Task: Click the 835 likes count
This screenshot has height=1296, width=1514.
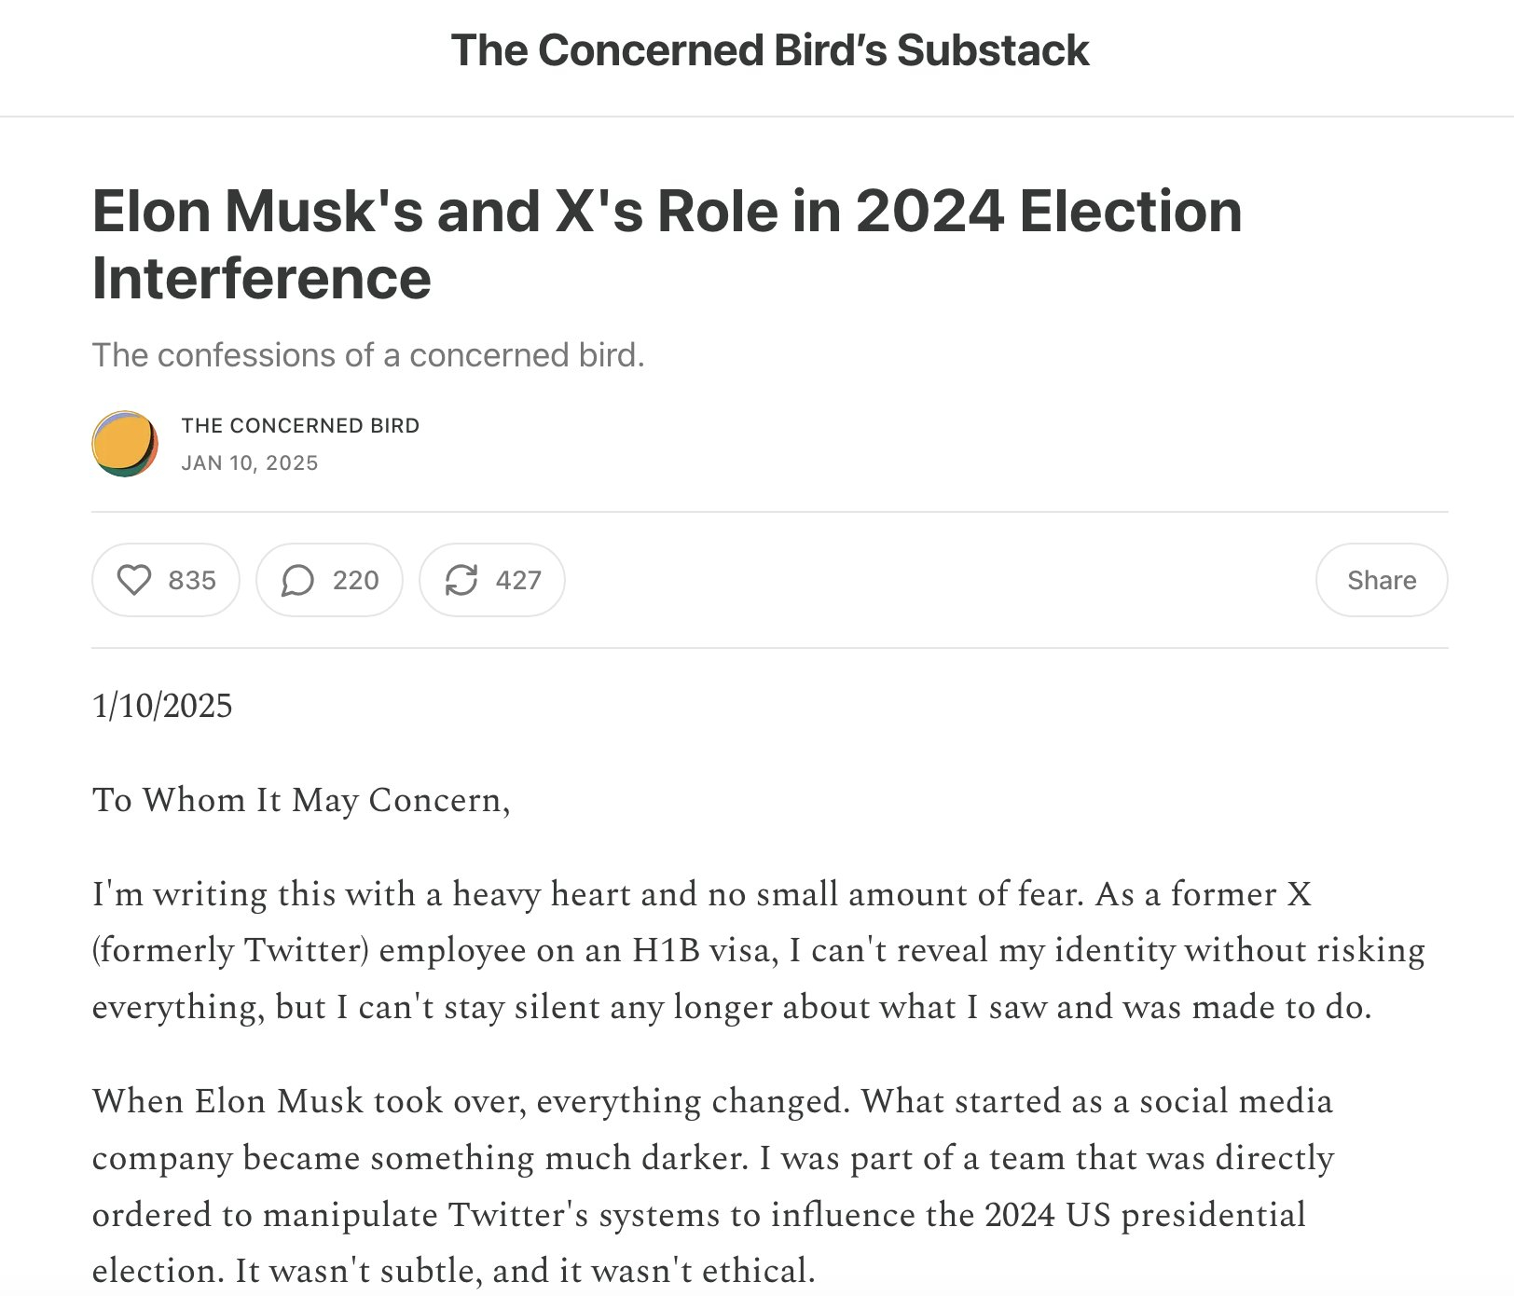Action: click(x=192, y=580)
